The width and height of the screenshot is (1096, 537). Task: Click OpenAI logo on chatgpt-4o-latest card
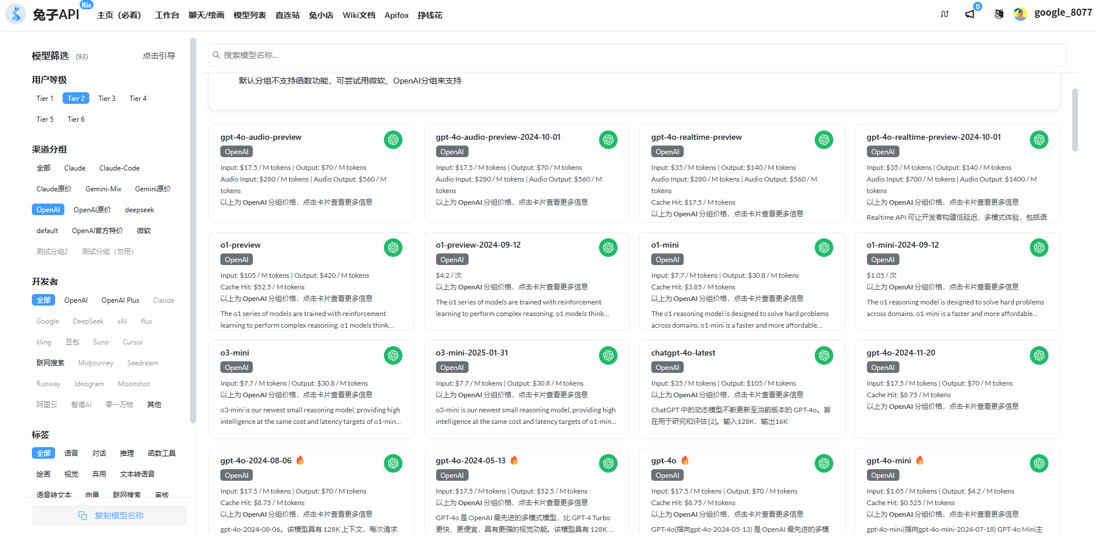coord(824,355)
